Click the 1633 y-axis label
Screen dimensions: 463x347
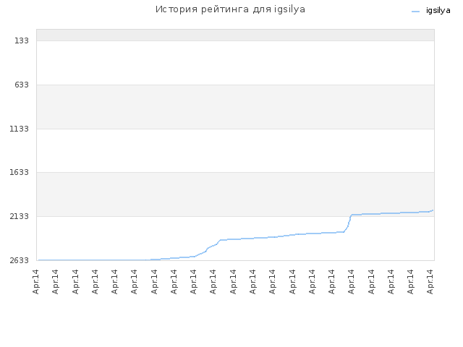pos(20,172)
